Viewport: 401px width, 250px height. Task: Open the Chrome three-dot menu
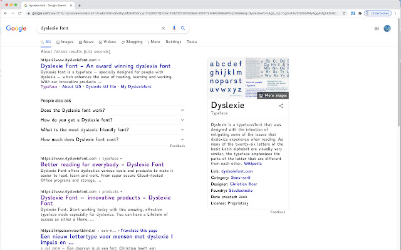coord(395,13)
